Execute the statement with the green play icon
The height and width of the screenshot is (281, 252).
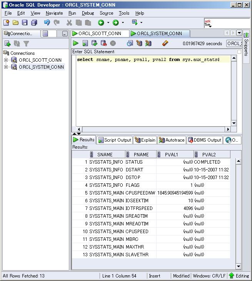click(76, 43)
